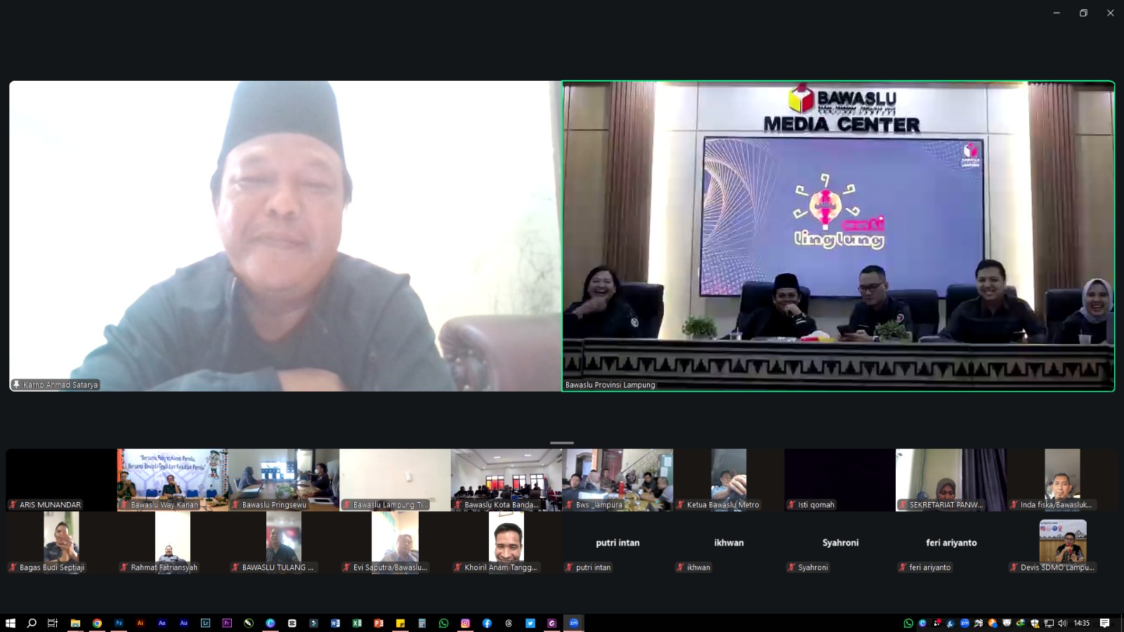Select the Bawaslu Provinsi Lampung video feed
The width and height of the screenshot is (1124, 632).
click(x=838, y=236)
